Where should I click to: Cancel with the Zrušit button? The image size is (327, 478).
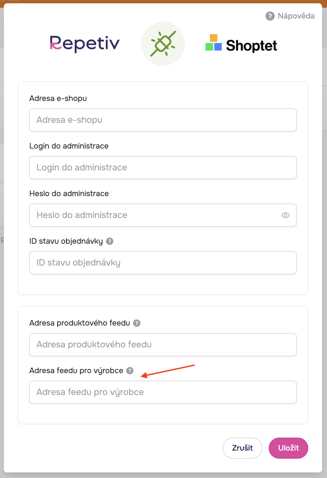pos(242,448)
